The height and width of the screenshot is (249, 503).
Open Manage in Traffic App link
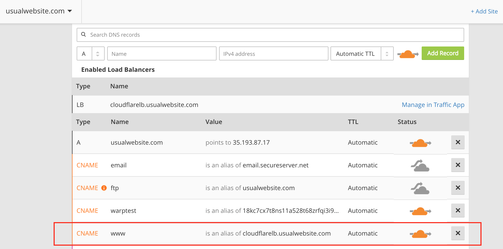(x=433, y=105)
